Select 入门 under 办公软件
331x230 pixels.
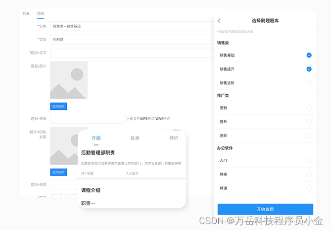pos(309,160)
